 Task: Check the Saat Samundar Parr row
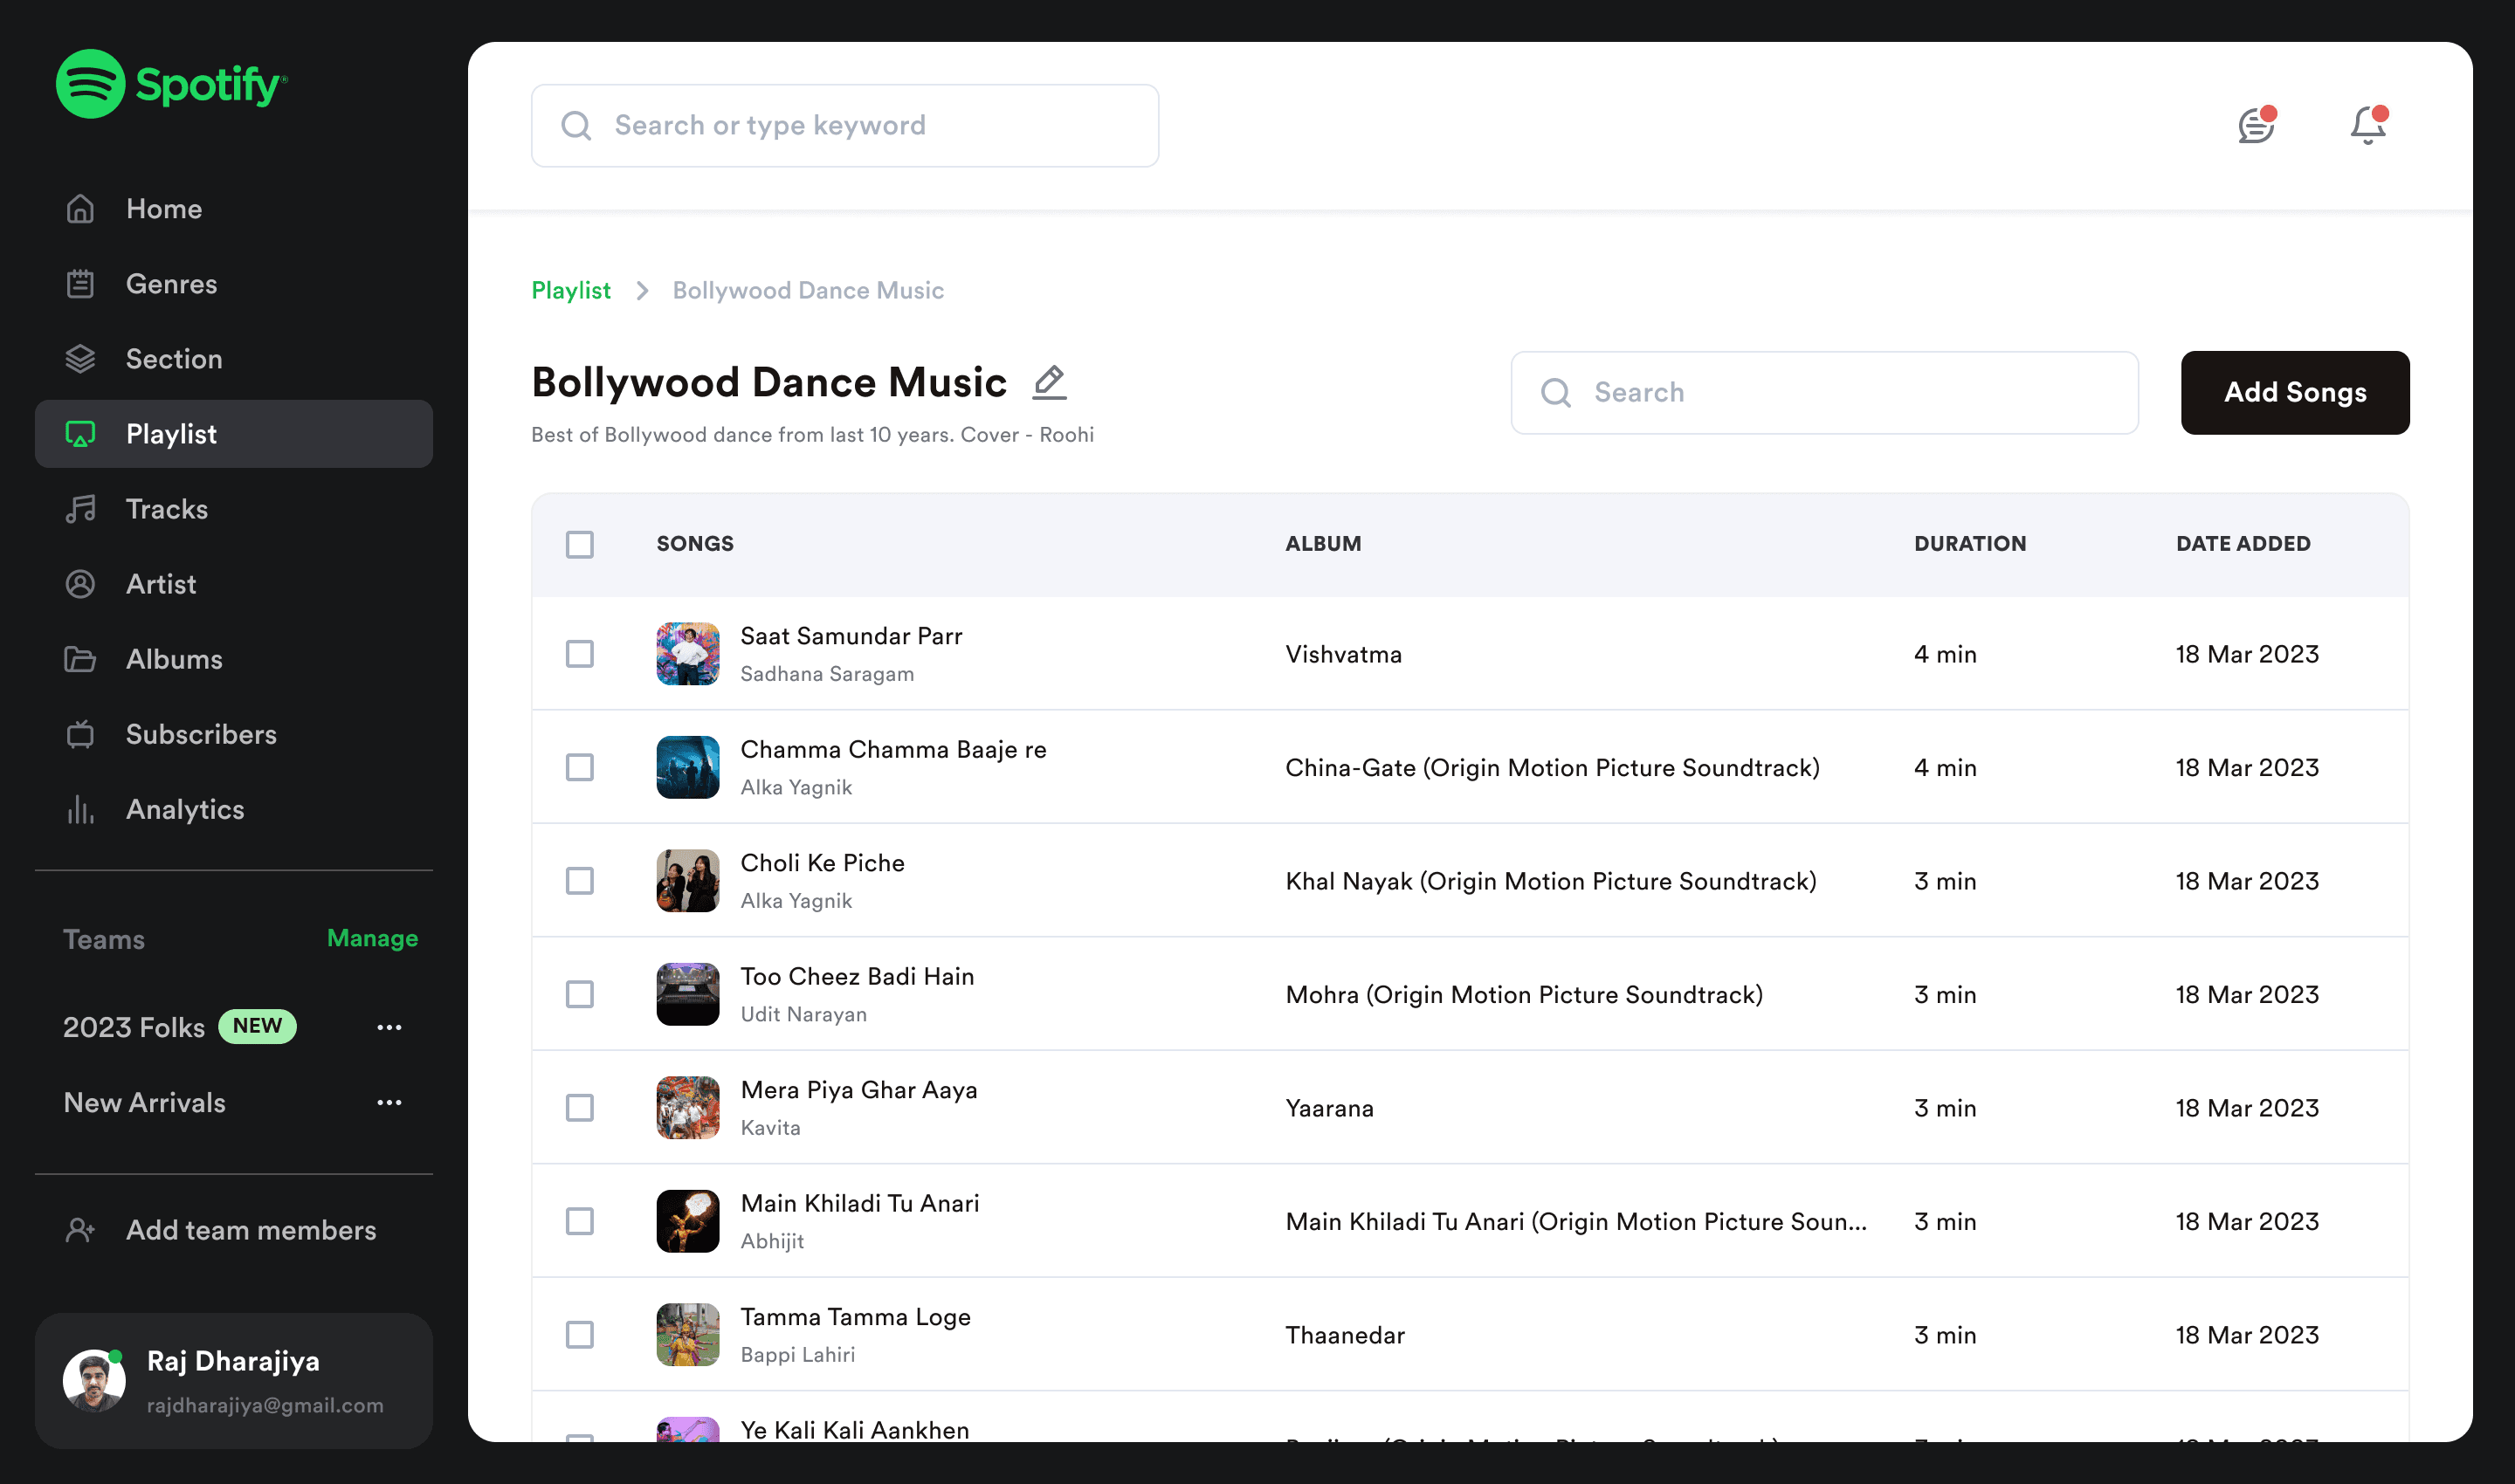580,654
